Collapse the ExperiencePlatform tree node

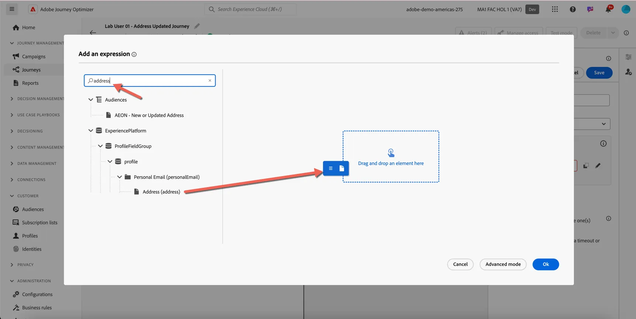(91, 131)
